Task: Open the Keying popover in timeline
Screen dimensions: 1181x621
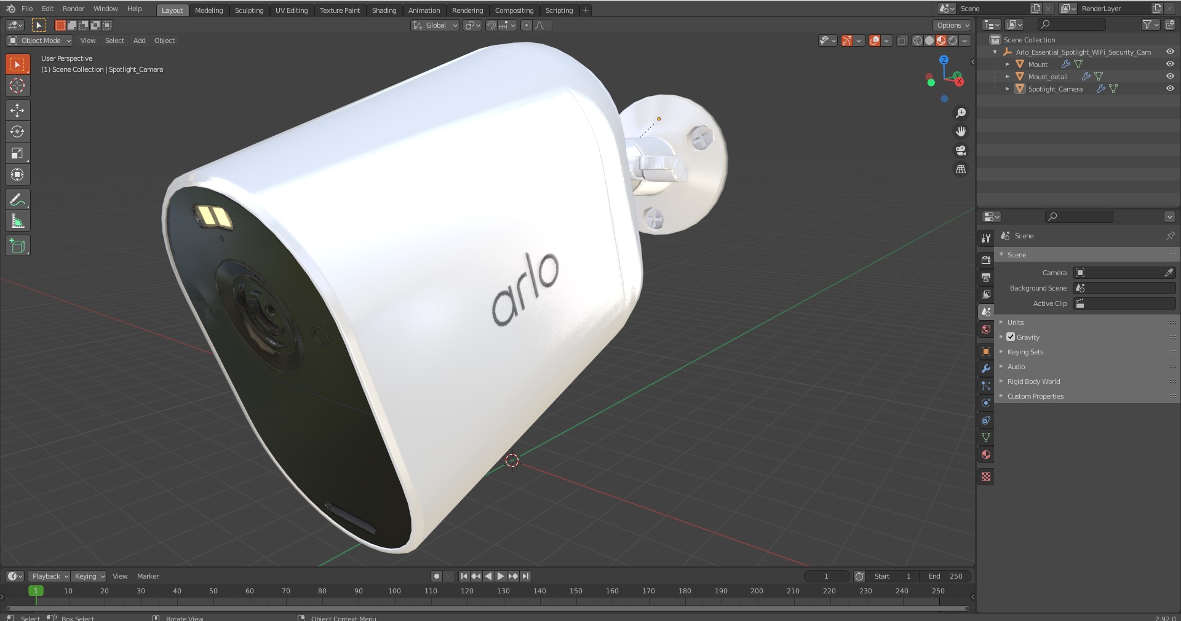Action: (x=89, y=576)
